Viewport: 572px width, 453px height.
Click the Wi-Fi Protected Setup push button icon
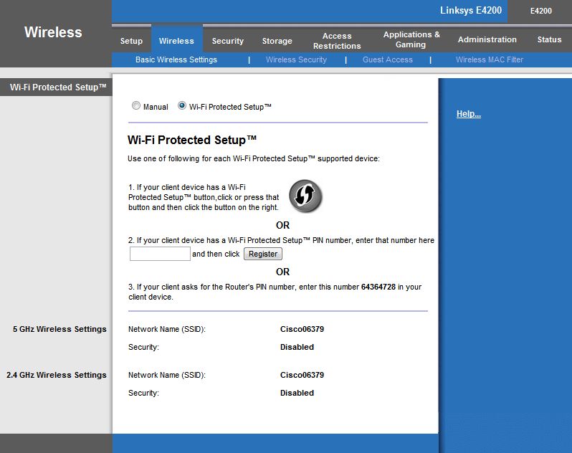(x=305, y=196)
